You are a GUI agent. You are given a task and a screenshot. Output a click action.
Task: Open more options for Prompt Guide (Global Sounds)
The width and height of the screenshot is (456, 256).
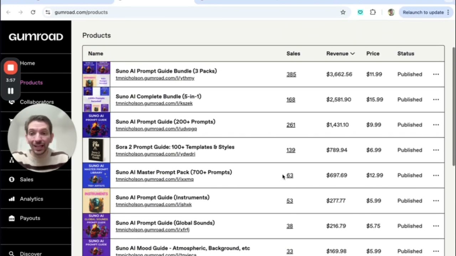(436, 226)
